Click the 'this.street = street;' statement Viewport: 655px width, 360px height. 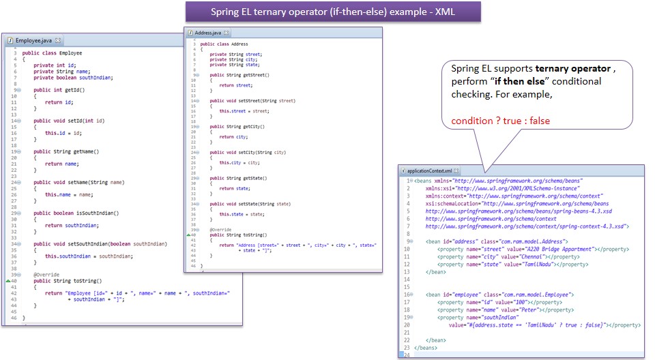[x=244, y=111]
